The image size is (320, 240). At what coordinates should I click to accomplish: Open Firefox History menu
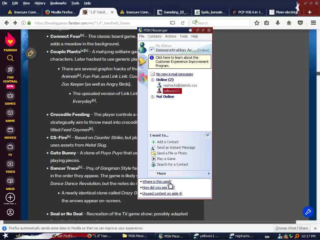(x=40, y=3)
